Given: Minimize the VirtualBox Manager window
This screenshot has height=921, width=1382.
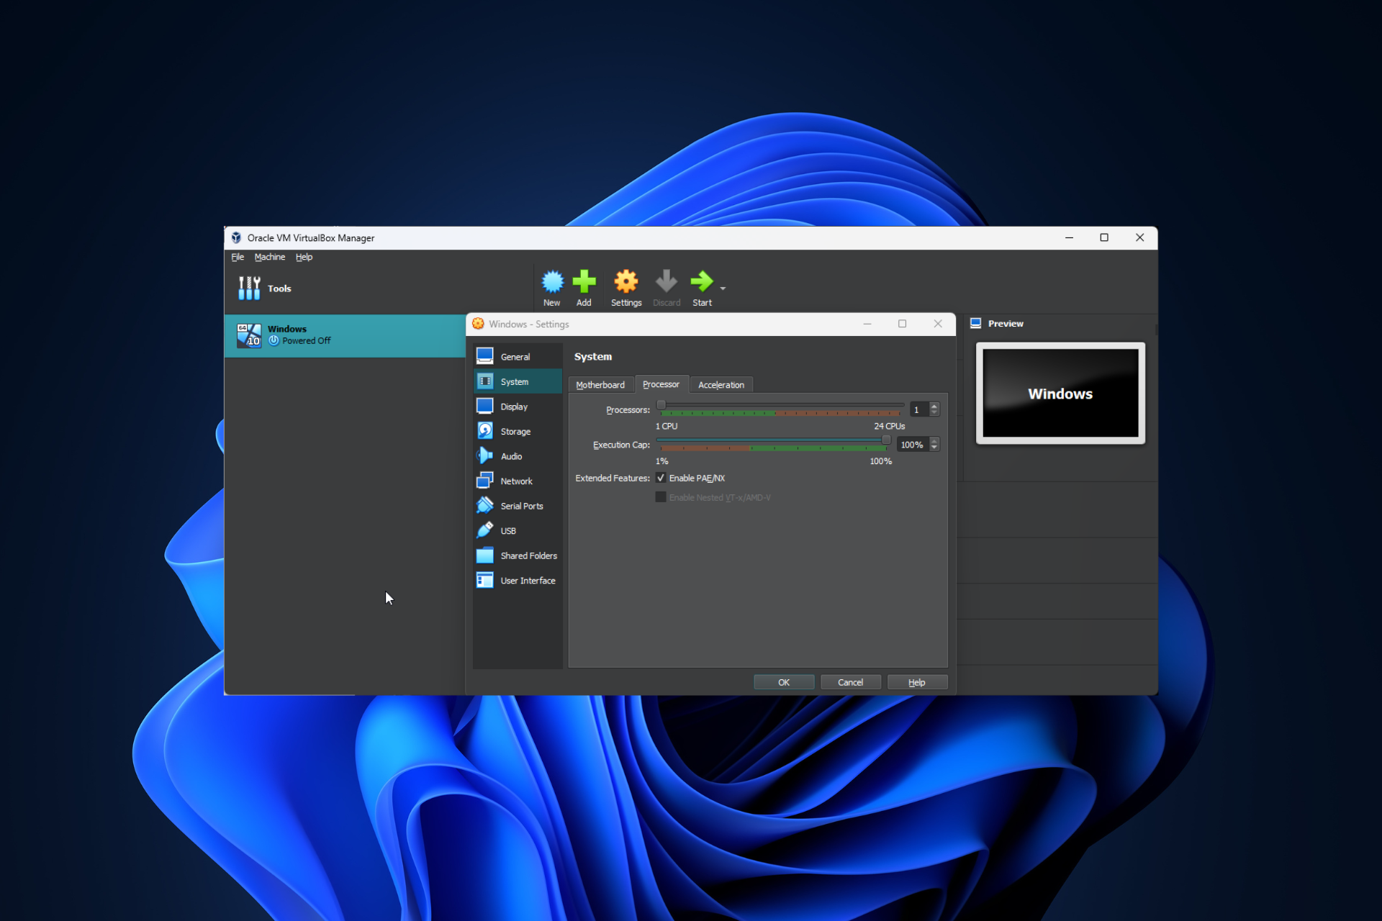Looking at the screenshot, I should click(1070, 237).
